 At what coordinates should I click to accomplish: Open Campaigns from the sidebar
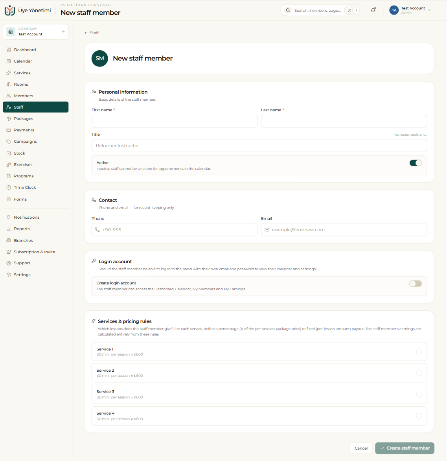click(x=35, y=142)
